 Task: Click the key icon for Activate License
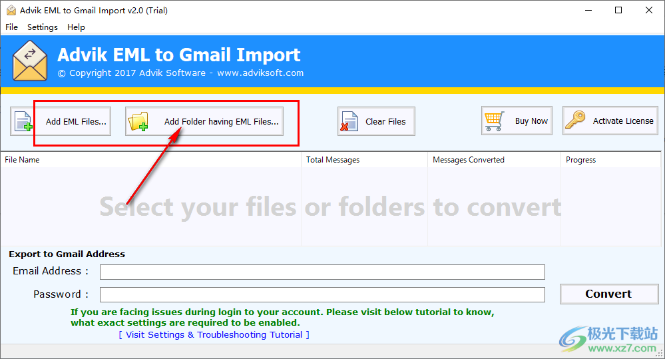tap(575, 120)
